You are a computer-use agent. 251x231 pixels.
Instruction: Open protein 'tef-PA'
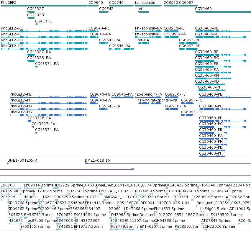(x=144, y=100)
